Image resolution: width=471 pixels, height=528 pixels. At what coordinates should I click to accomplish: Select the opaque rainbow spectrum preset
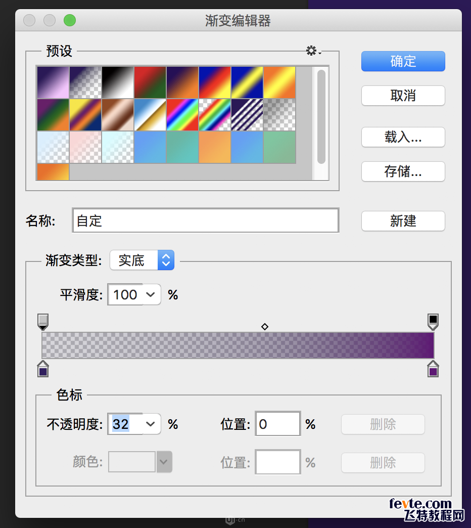point(182,115)
